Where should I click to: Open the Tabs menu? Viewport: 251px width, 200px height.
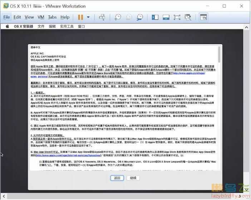tap(52, 17)
